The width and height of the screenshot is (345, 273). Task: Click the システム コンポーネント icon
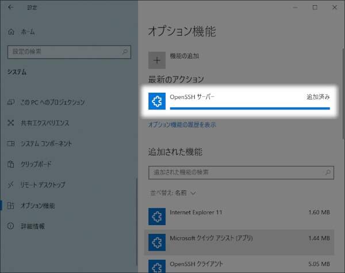[11, 143]
